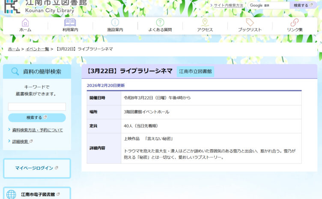Click the magnifier icon in 資料の簡単検索
Viewport: 322px width, 199px height.
(x=15, y=71)
